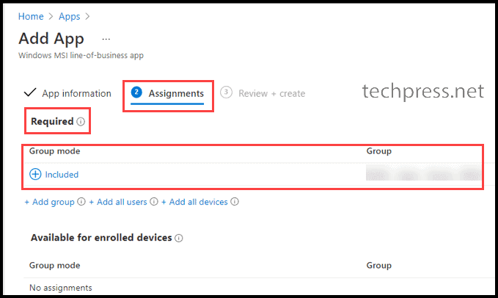Click info icon beside Available for enrolled devices

tap(179, 238)
